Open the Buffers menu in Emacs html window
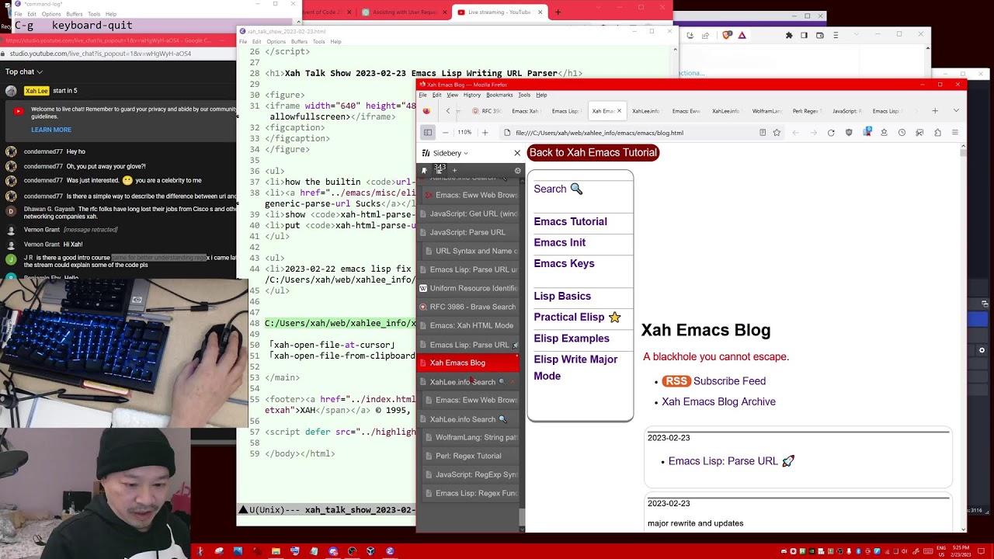 pyautogui.click(x=299, y=42)
